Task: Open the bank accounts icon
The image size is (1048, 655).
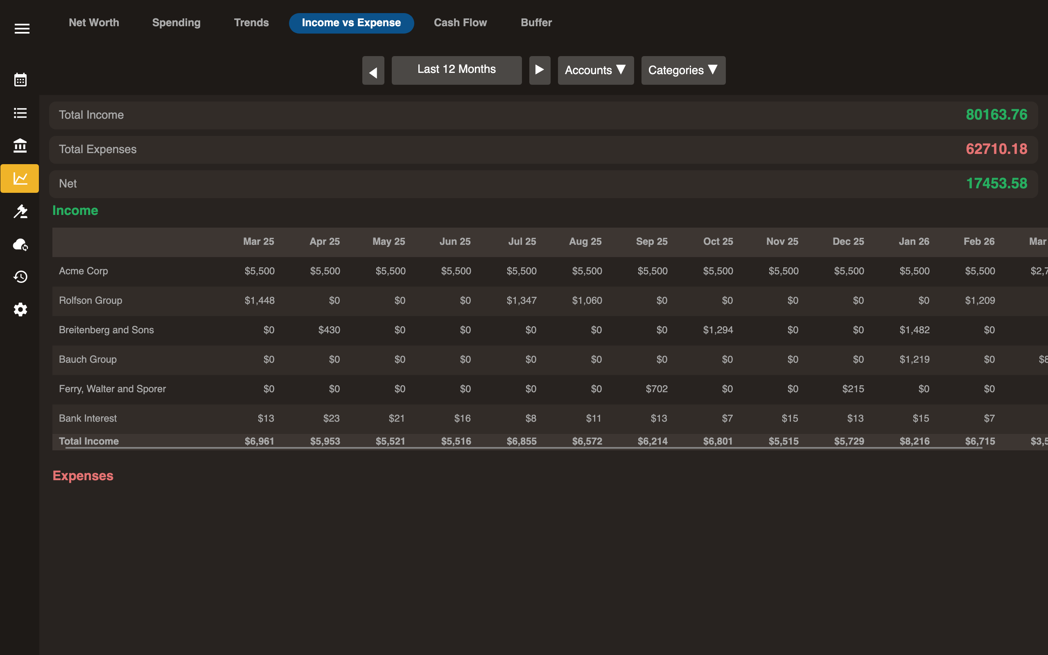Action: [20, 146]
